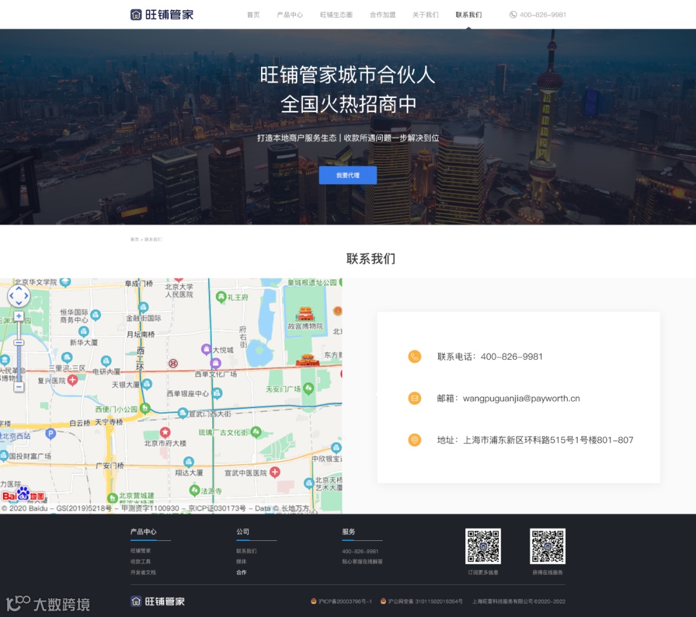Zoom in the map with plus button
Image resolution: width=696 pixels, height=617 pixels.
[19, 316]
